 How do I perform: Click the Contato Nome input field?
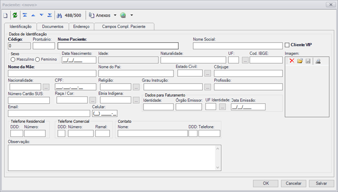pos(153,134)
